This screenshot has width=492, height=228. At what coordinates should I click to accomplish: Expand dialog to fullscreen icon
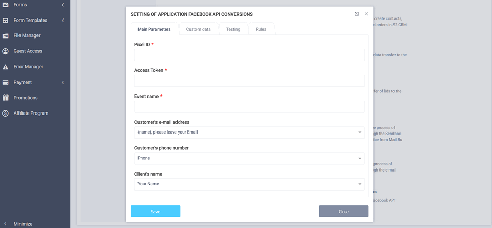pos(357,14)
